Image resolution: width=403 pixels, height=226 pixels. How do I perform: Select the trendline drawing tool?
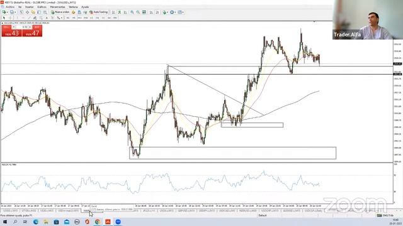(29, 18)
